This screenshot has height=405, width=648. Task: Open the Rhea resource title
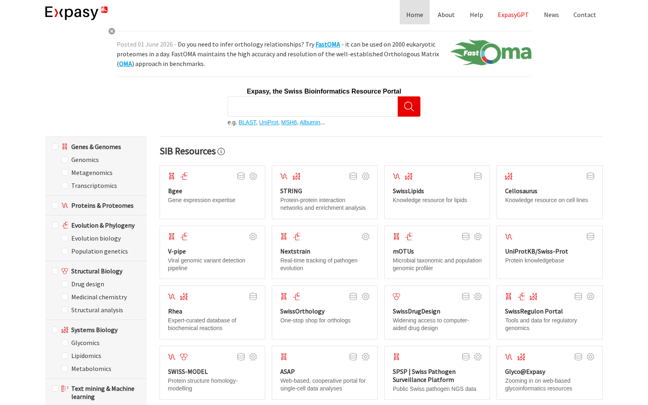pyautogui.click(x=175, y=311)
